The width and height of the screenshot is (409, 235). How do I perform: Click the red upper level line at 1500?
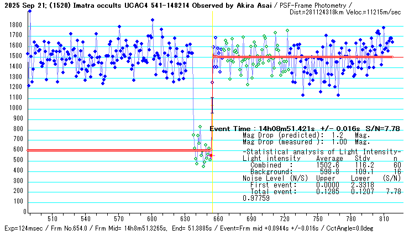click(304, 56)
